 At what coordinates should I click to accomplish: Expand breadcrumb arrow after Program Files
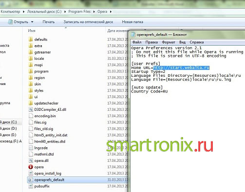click(x=94, y=12)
